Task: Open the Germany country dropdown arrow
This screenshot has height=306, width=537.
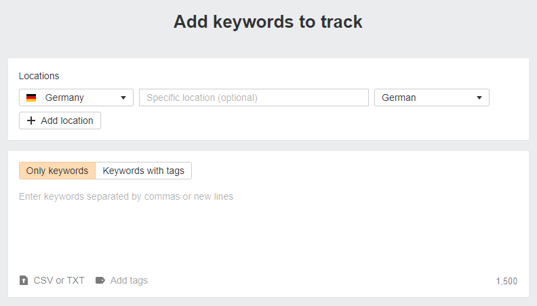Action: pyautogui.click(x=123, y=97)
